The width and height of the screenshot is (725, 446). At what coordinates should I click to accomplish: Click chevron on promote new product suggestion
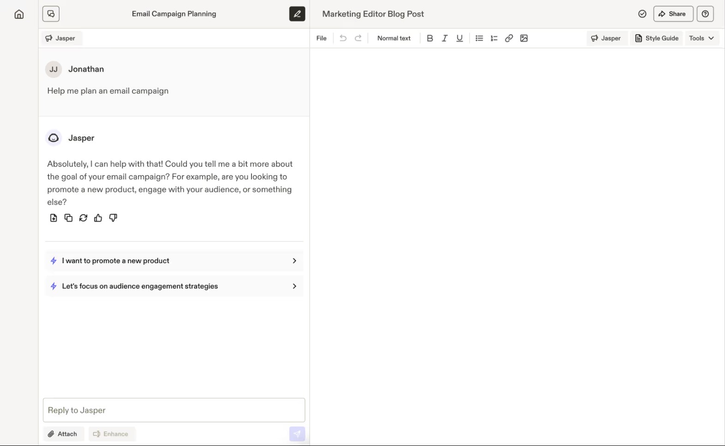click(x=294, y=261)
